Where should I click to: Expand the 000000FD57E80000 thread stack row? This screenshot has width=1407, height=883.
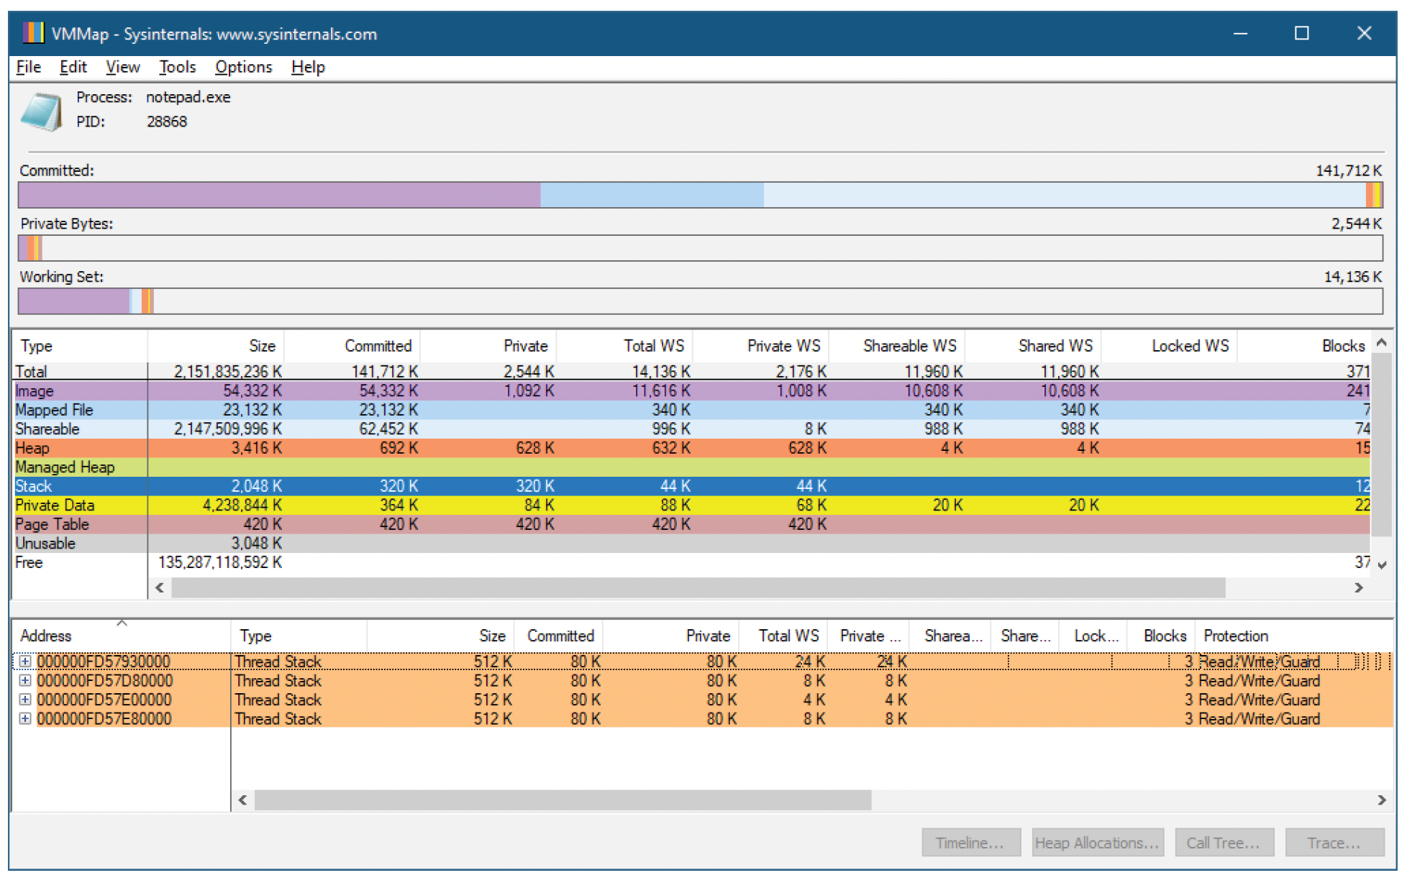[25, 718]
